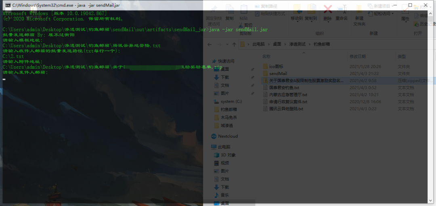Sort files by 类型 column header
The width and height of the screenshot is (436, 206).
tap(402, 57)
